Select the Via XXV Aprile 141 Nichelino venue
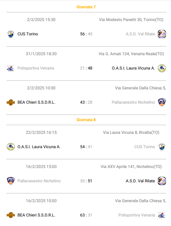Image resolution: width=171 pixels, height=226 pixels. pos(131,166)
